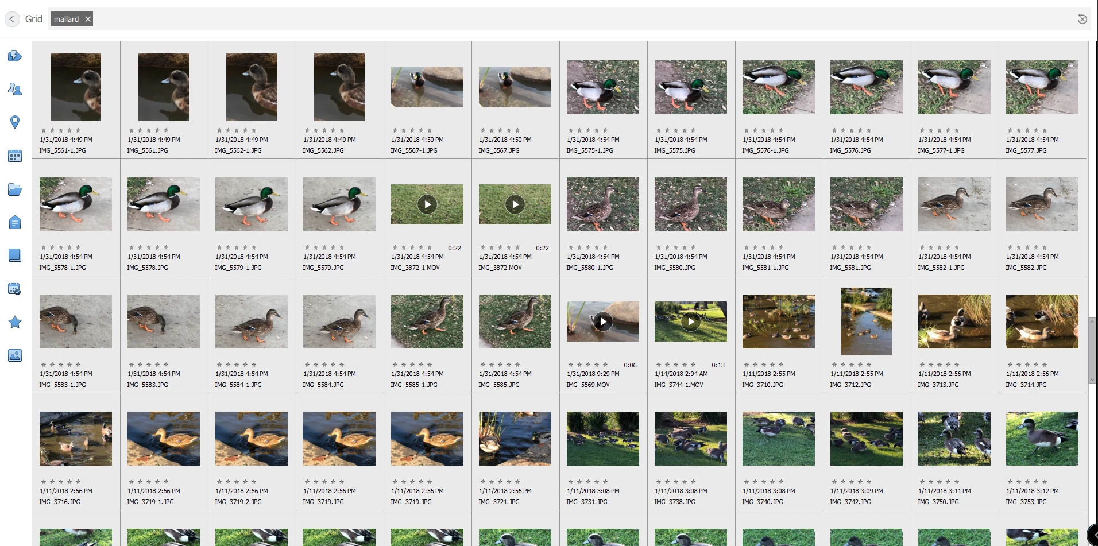The height and width of the screenshot is (546, 1098).
Task: Set fifth star rating on IMG_5577.JPG
Action: pyautogui.click(x=1045, y=130)
